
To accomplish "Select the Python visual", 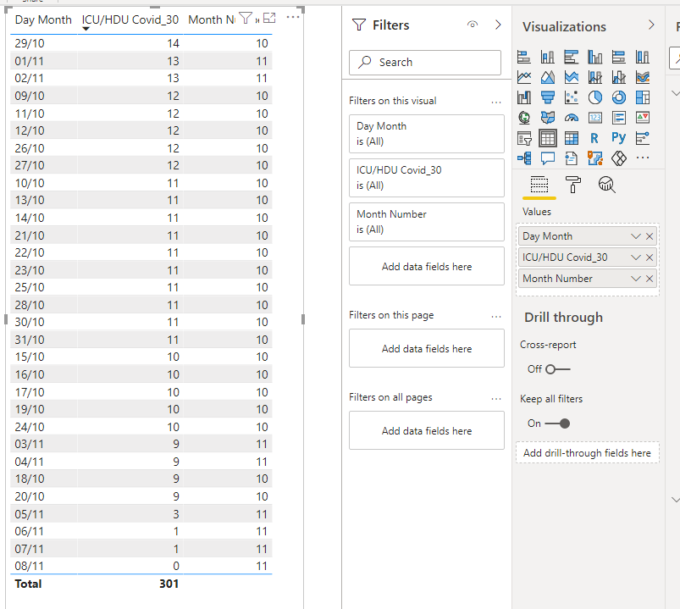I will pyautogui.click(x=619, y=138).
